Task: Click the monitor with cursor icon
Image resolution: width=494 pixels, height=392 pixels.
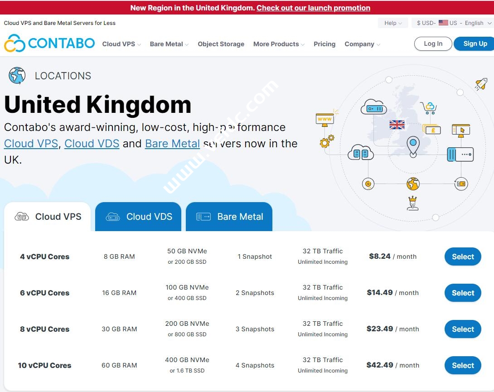Action: pyautogui.click(x=461, y=131)
